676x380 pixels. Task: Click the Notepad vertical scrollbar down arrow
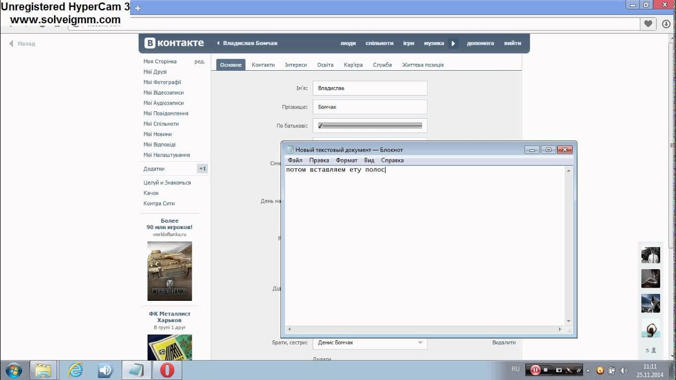point(569,321)
